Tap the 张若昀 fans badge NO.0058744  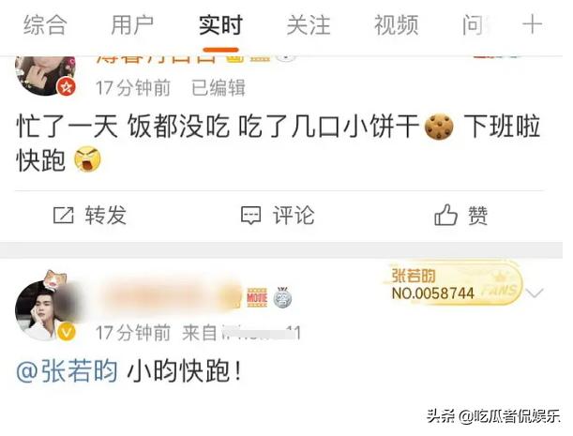pos(453,284)
